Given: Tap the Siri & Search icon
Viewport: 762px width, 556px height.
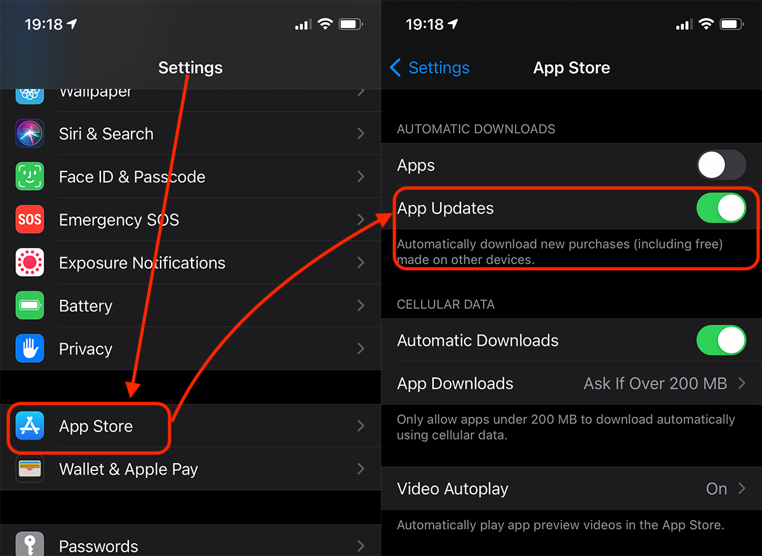Looking at the screenshot, I should 30,133.
